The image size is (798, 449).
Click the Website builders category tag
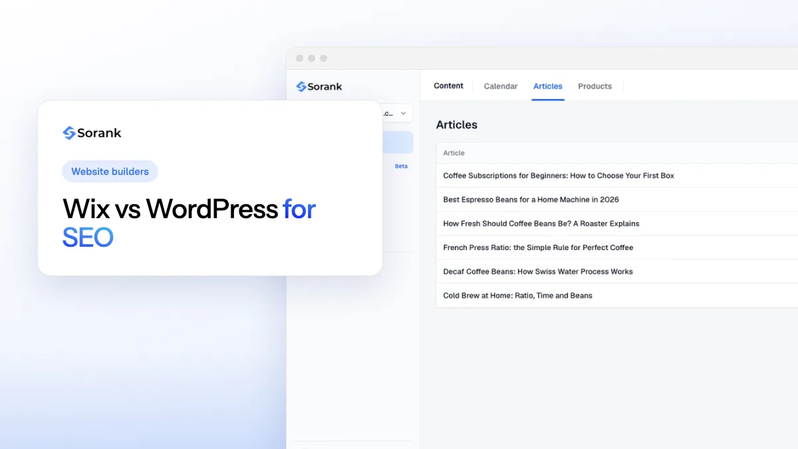click(110, 172)
